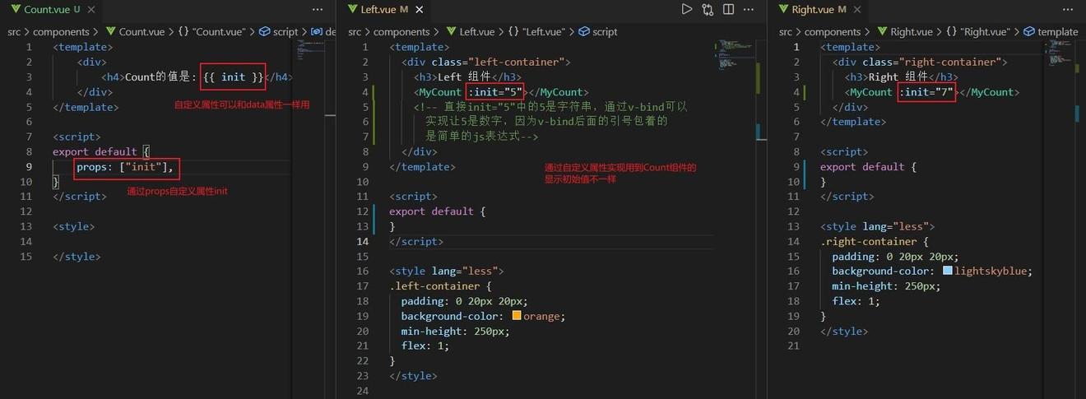Click the orange color swatch in Left.vue
This screenshot has width=1086, height=399.
click(x=517, y=316)
